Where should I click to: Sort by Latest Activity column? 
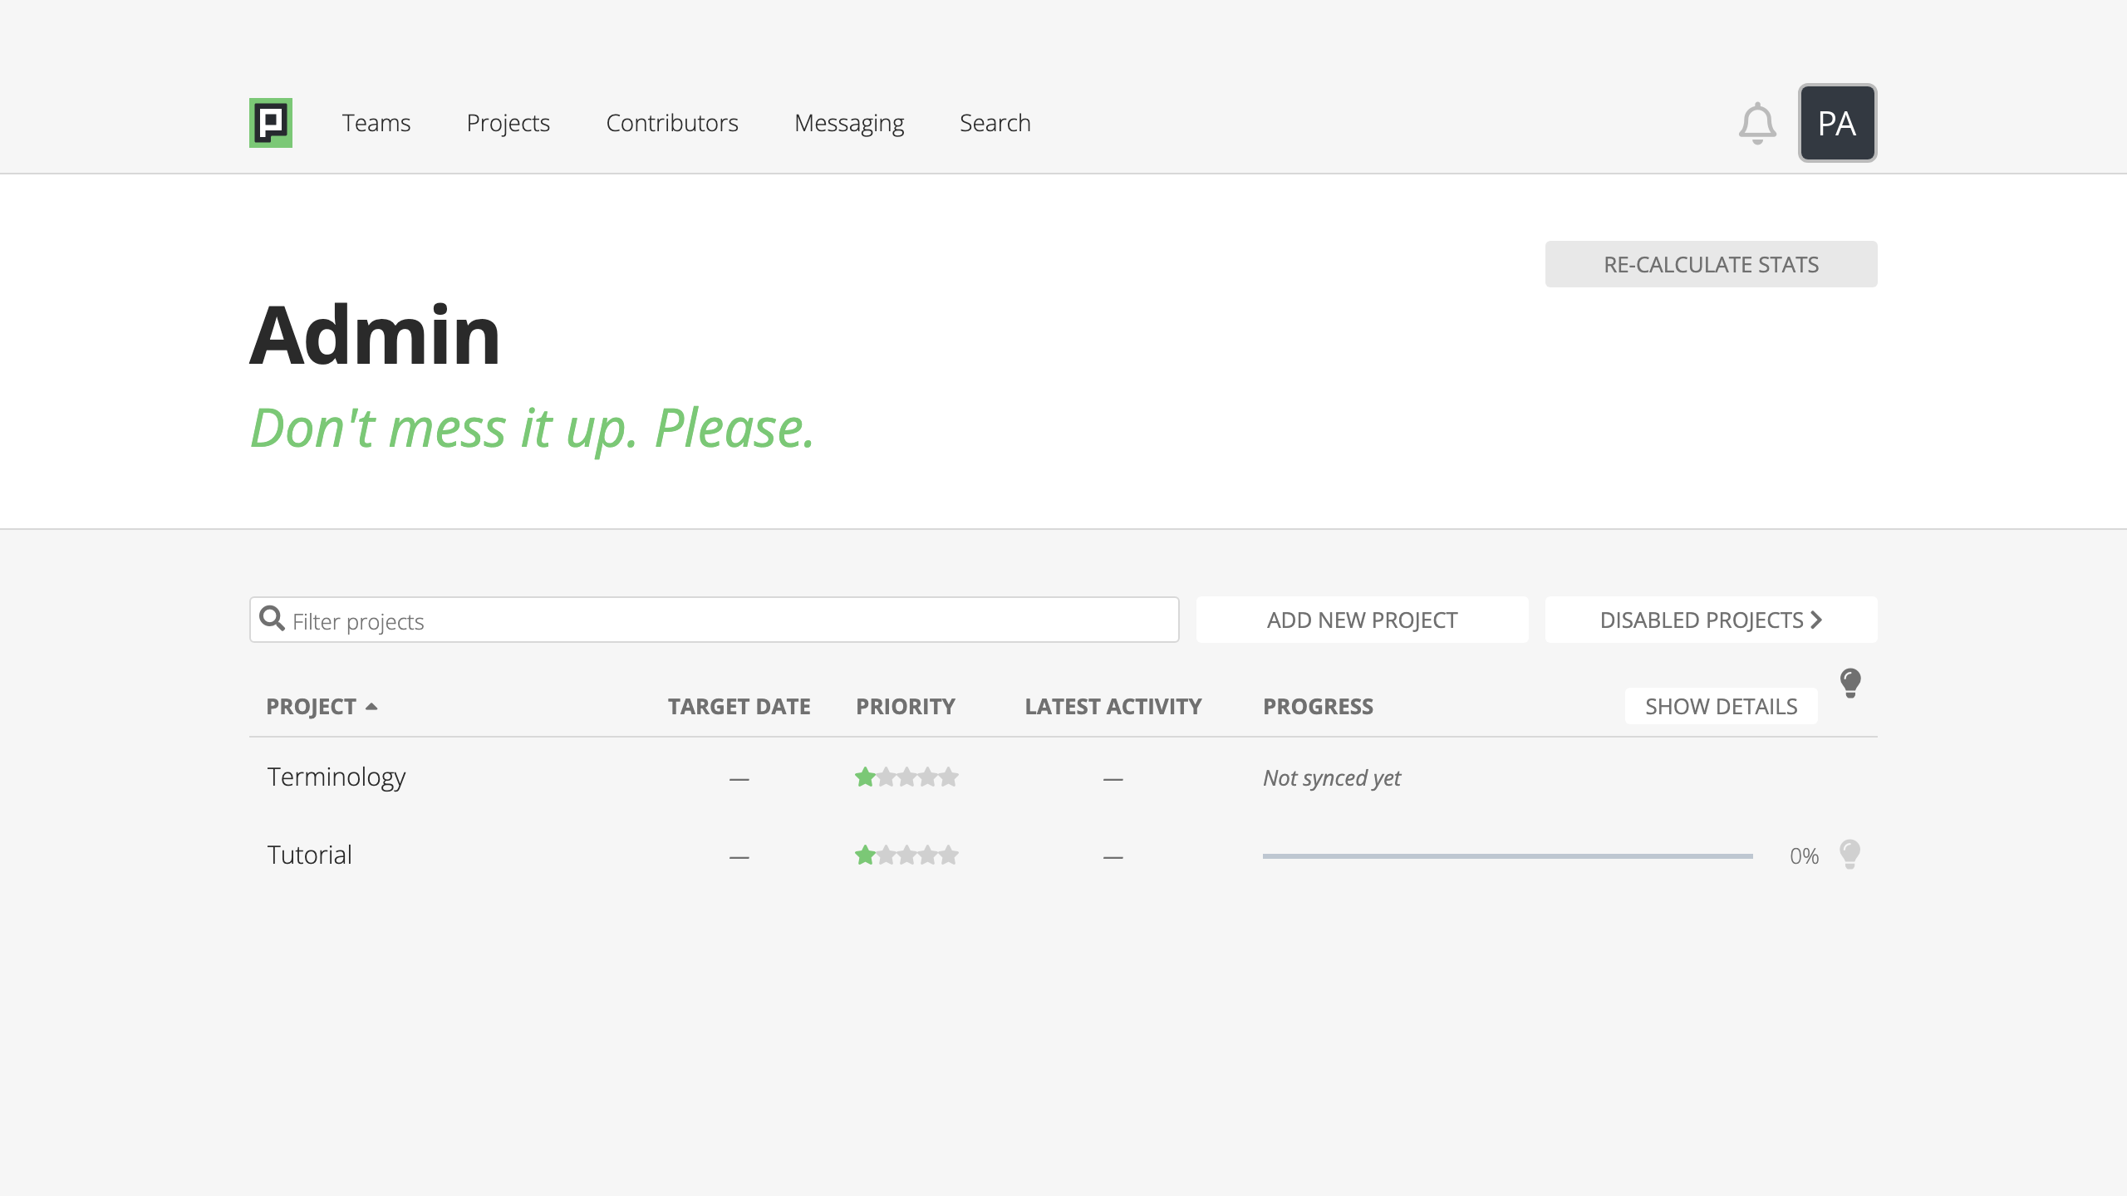point(1113,707)
